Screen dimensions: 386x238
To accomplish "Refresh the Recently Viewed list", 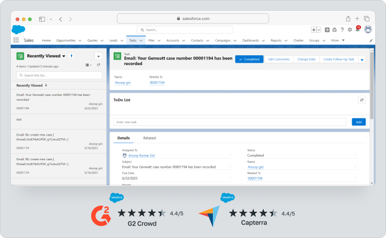I will click(99, 65).
